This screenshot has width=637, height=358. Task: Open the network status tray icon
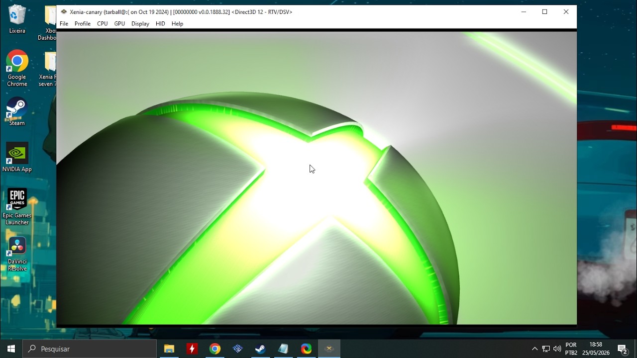[546, 349]
